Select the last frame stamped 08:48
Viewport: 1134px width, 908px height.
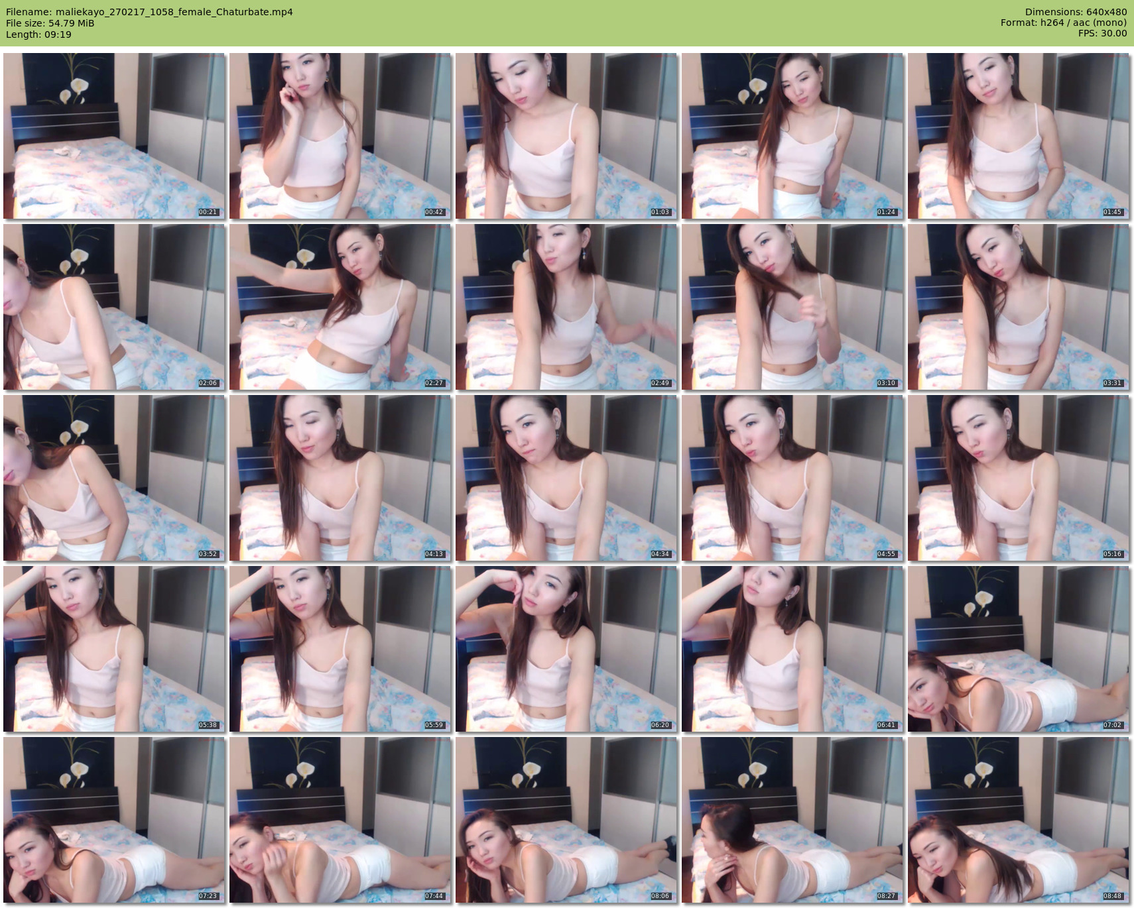[1019, 820]
